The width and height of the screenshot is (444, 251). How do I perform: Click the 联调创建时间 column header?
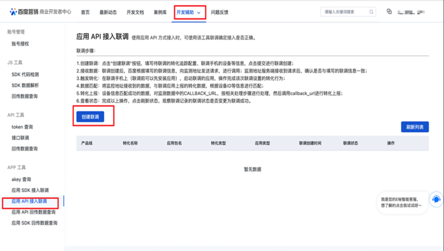tap(310, 143)
